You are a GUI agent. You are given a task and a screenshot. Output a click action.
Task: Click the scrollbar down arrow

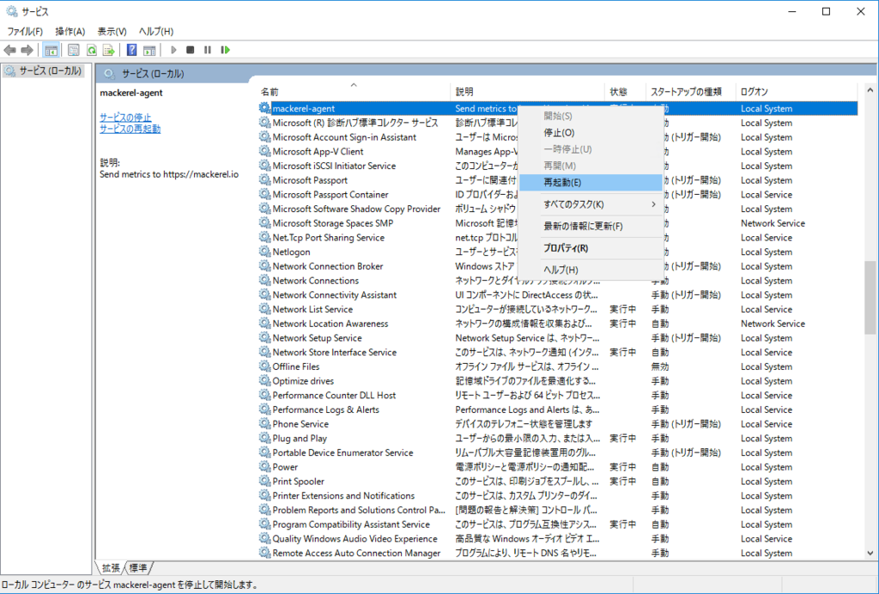click(x=870, y=553)
